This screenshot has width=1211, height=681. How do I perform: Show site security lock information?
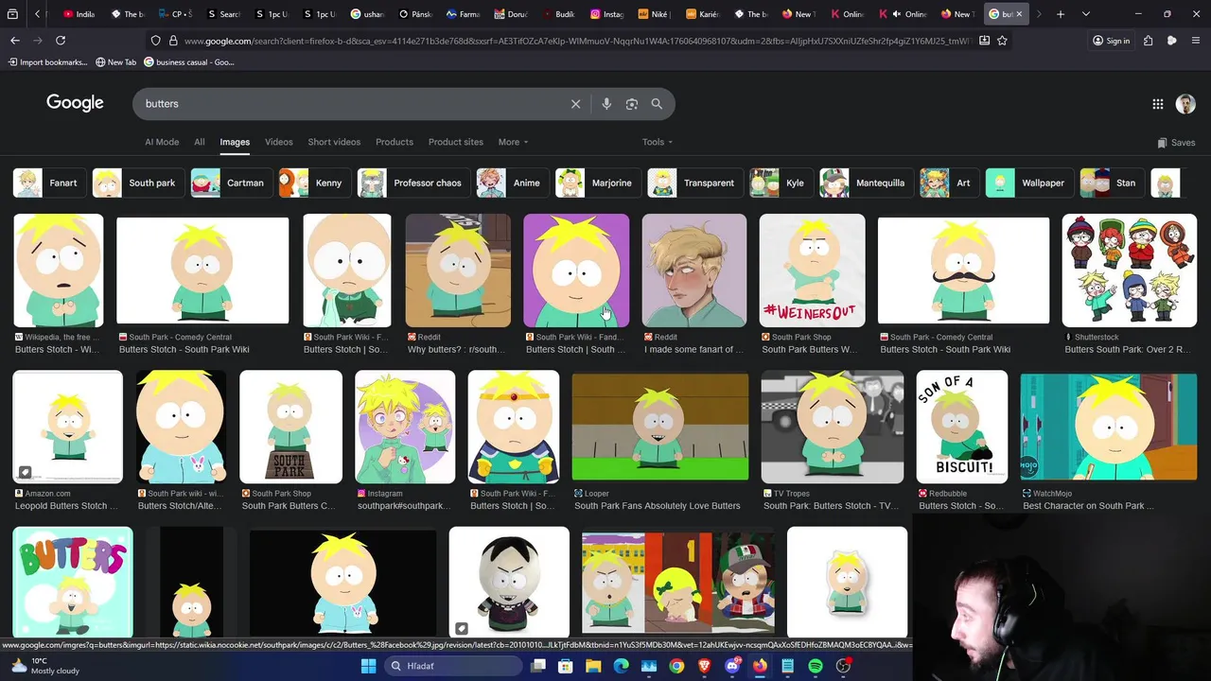[x=173, y=41]
